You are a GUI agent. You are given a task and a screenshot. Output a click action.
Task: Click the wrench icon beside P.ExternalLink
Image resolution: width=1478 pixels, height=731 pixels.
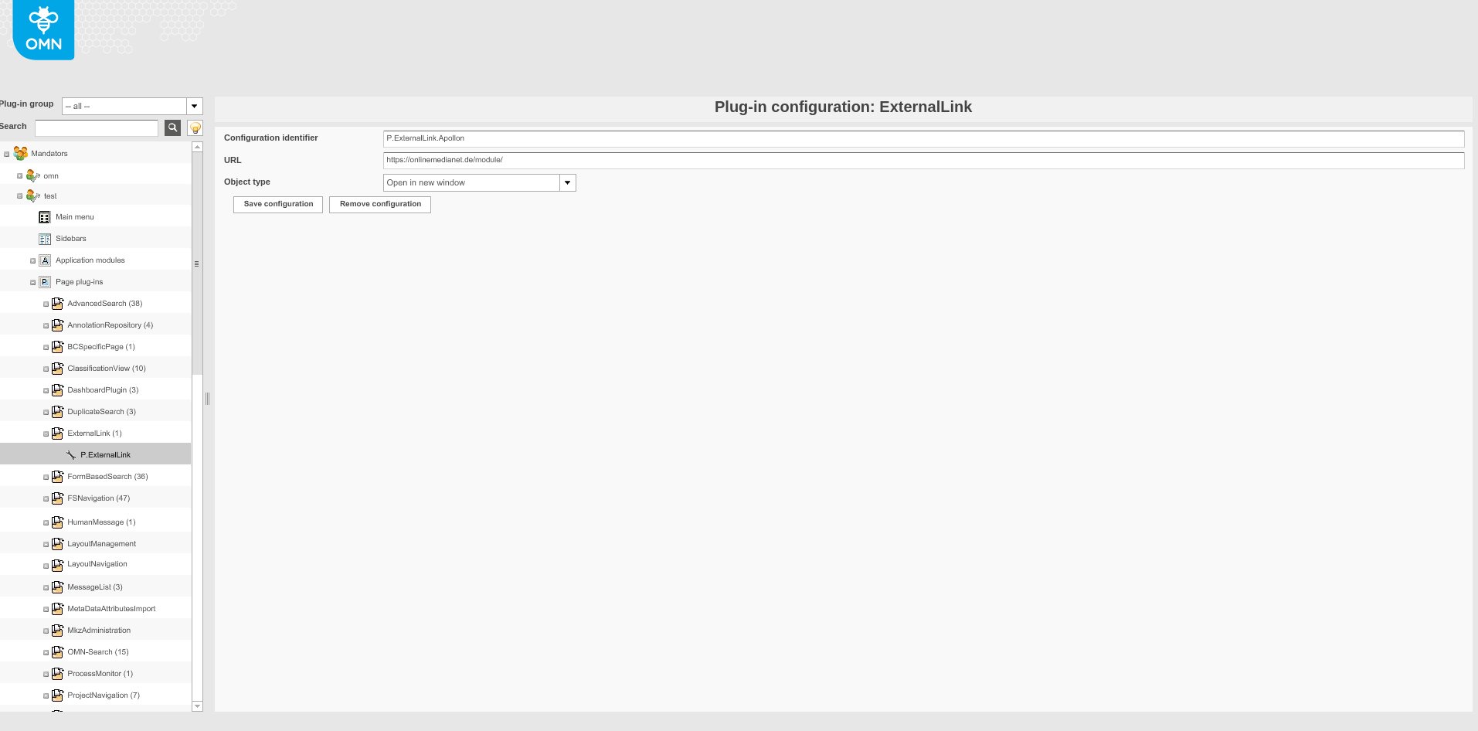(71, 455)
